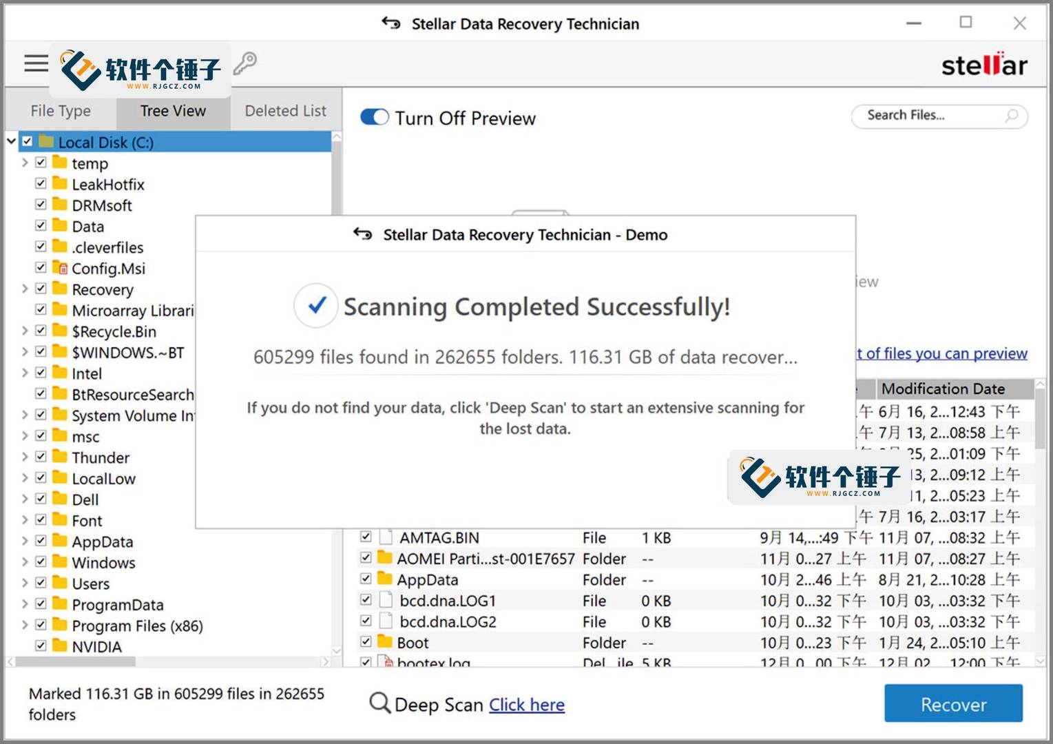This screenshot has height=744, width=1053.
Task: Select the Font folder in tree
Action: click(87, 521)
